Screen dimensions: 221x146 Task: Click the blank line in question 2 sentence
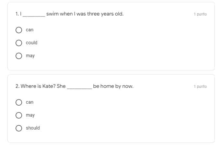coord(79,89)
